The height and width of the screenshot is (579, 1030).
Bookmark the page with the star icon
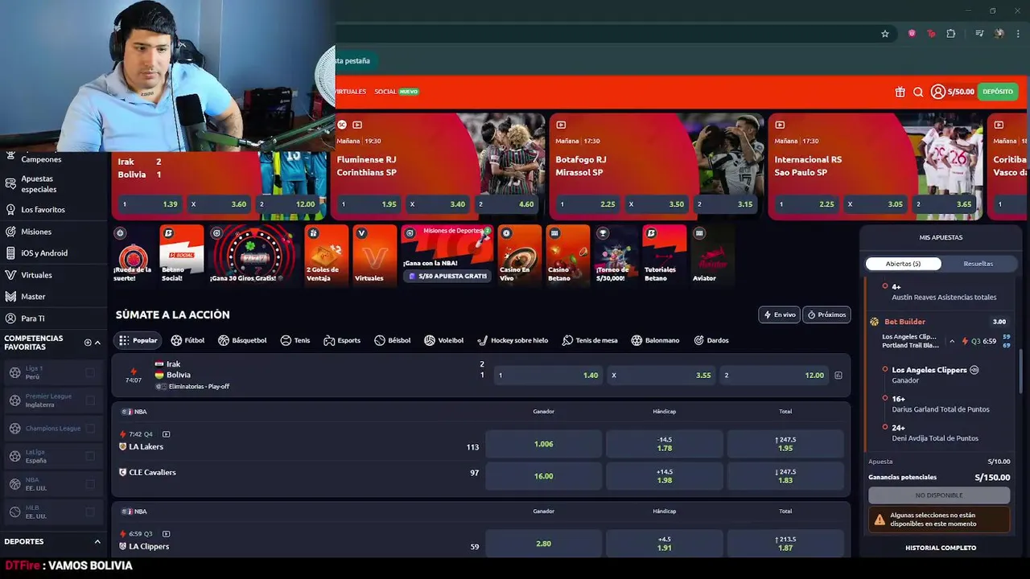[885, 34]
